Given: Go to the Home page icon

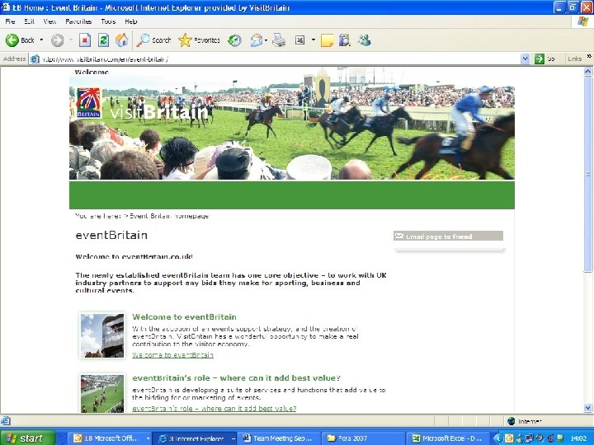Looking at the screenshot, I should [x=122, y=40].
